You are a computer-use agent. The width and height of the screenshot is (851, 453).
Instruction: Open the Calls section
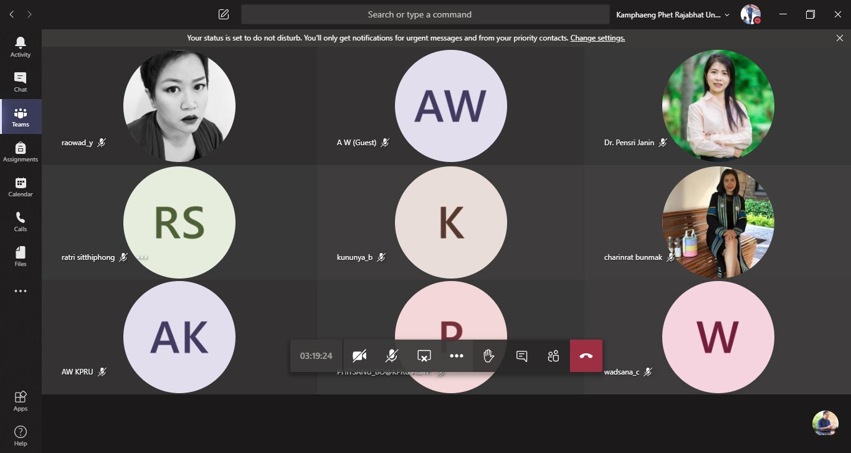(x=21, y=221)
